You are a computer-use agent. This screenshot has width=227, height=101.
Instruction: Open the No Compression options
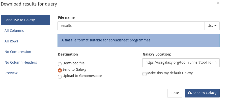[x=18, y=52]
